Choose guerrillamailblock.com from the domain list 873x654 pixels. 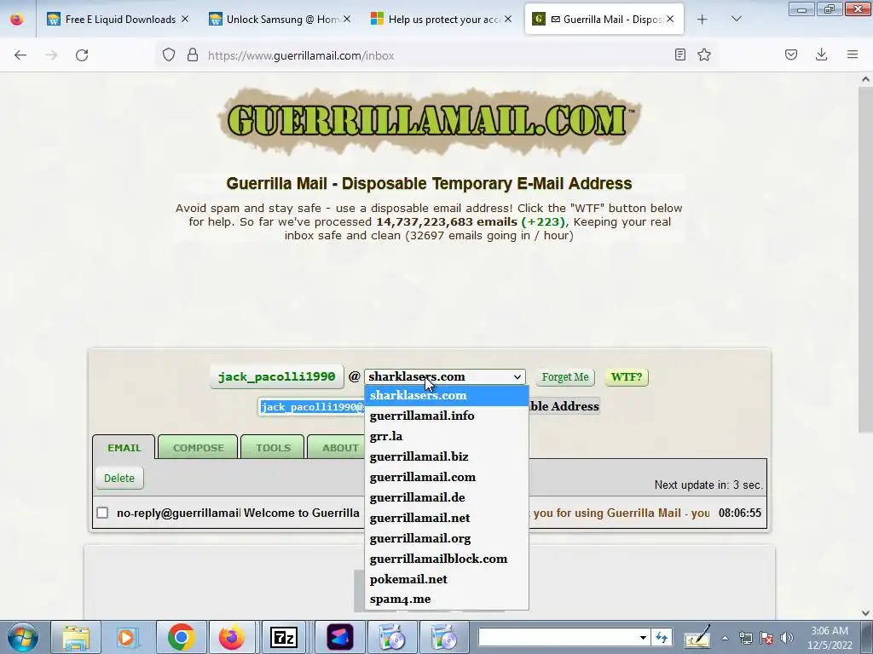point(447,559)
